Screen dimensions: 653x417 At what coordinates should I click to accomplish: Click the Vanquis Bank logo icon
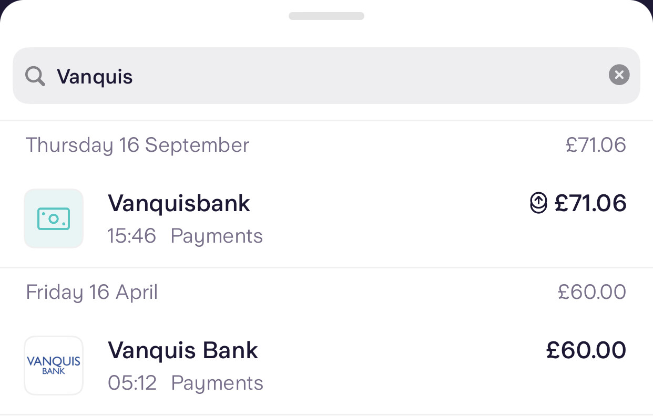54,366
